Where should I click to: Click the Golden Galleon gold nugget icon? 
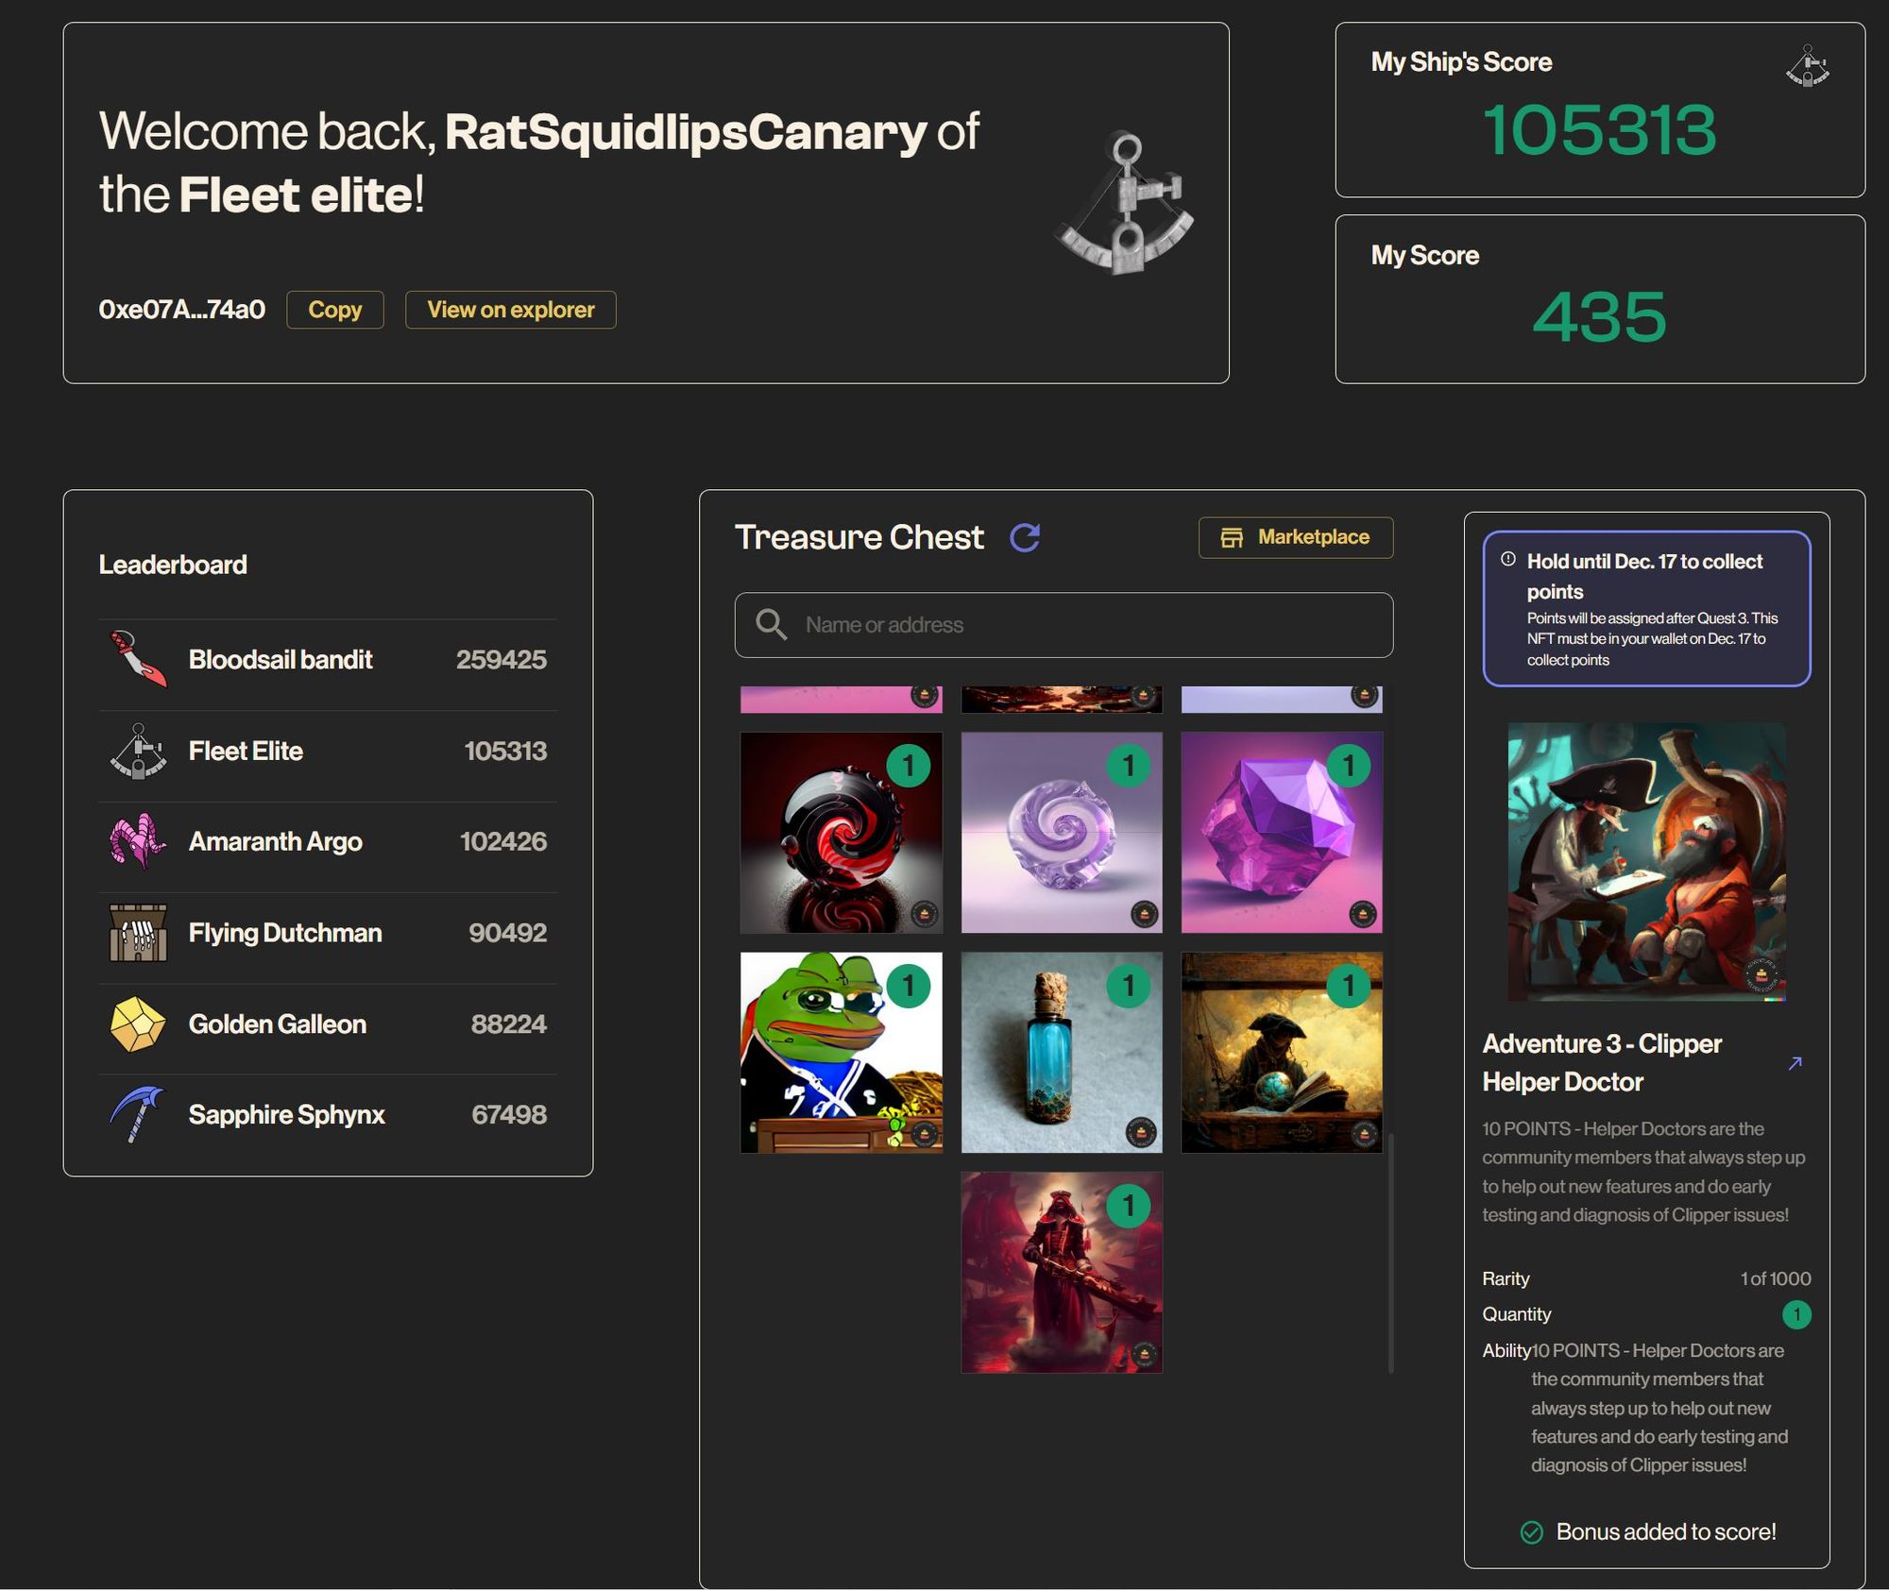click(138, 1023)
